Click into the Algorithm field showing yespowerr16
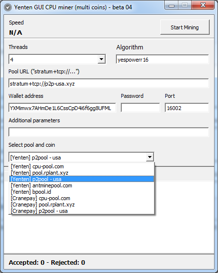Image resolution: width=218 pixels, height=273 pixels. coord(162,60)
